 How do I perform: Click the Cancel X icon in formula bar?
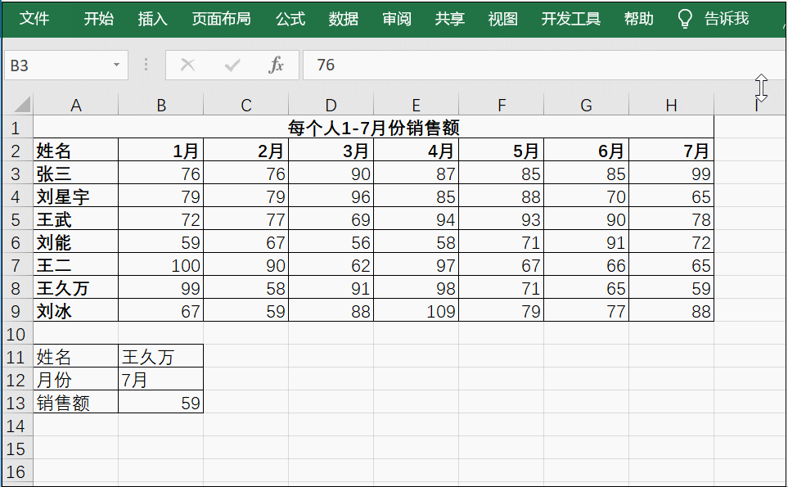click(x=187, y=65)
